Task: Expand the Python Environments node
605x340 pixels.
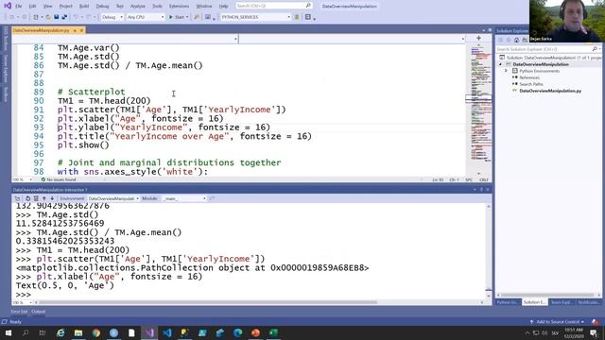Action: click(x=507, y=71)
